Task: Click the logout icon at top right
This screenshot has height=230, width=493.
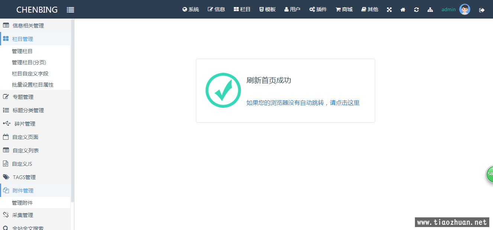Action: pyautogui.click(x=482, y=10)
